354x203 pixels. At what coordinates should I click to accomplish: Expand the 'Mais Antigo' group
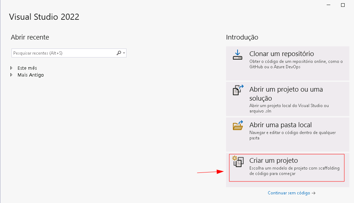tap(11, 75)
